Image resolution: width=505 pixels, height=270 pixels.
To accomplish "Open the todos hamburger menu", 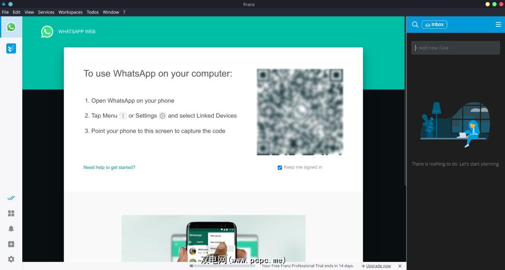I will click(498, 24).
